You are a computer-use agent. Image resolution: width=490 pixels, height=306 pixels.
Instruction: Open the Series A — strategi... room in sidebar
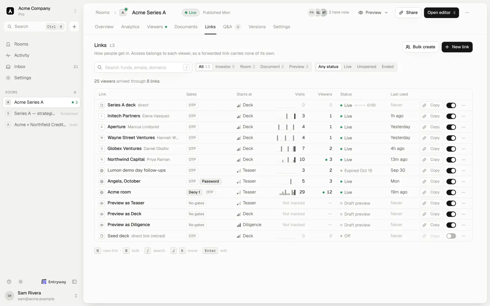[41, 114]
